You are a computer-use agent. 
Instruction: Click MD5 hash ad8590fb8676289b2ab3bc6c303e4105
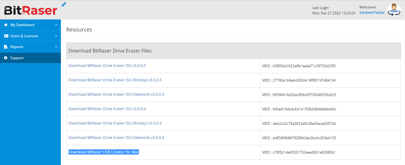tap(304, 138)
